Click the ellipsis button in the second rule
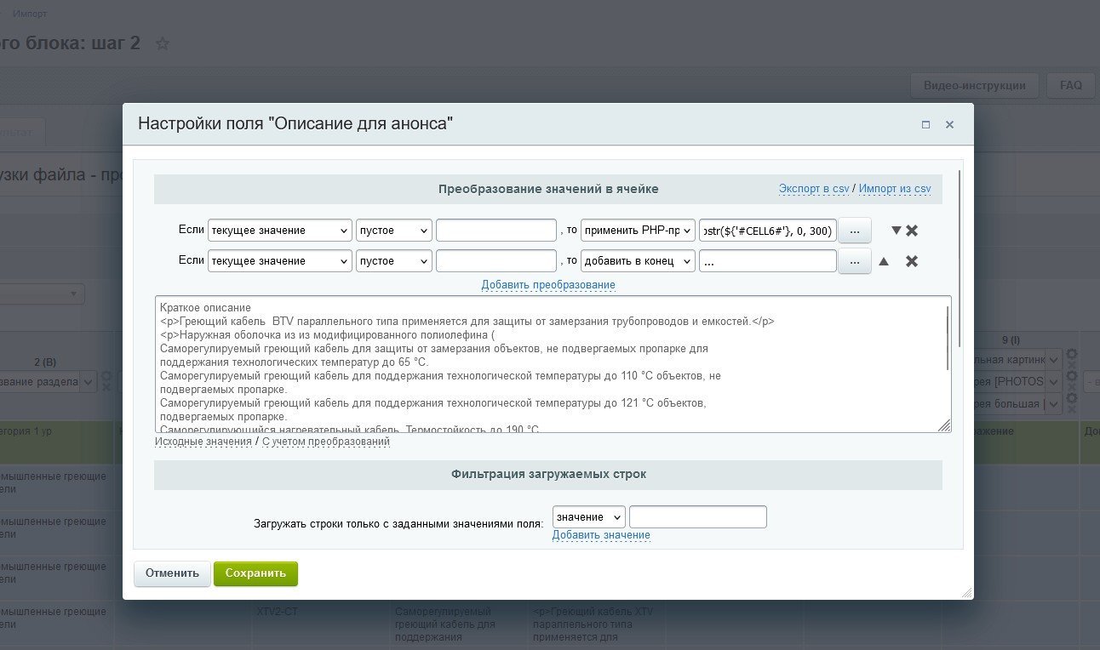The image size is (1100, 650). click(855, 261)
